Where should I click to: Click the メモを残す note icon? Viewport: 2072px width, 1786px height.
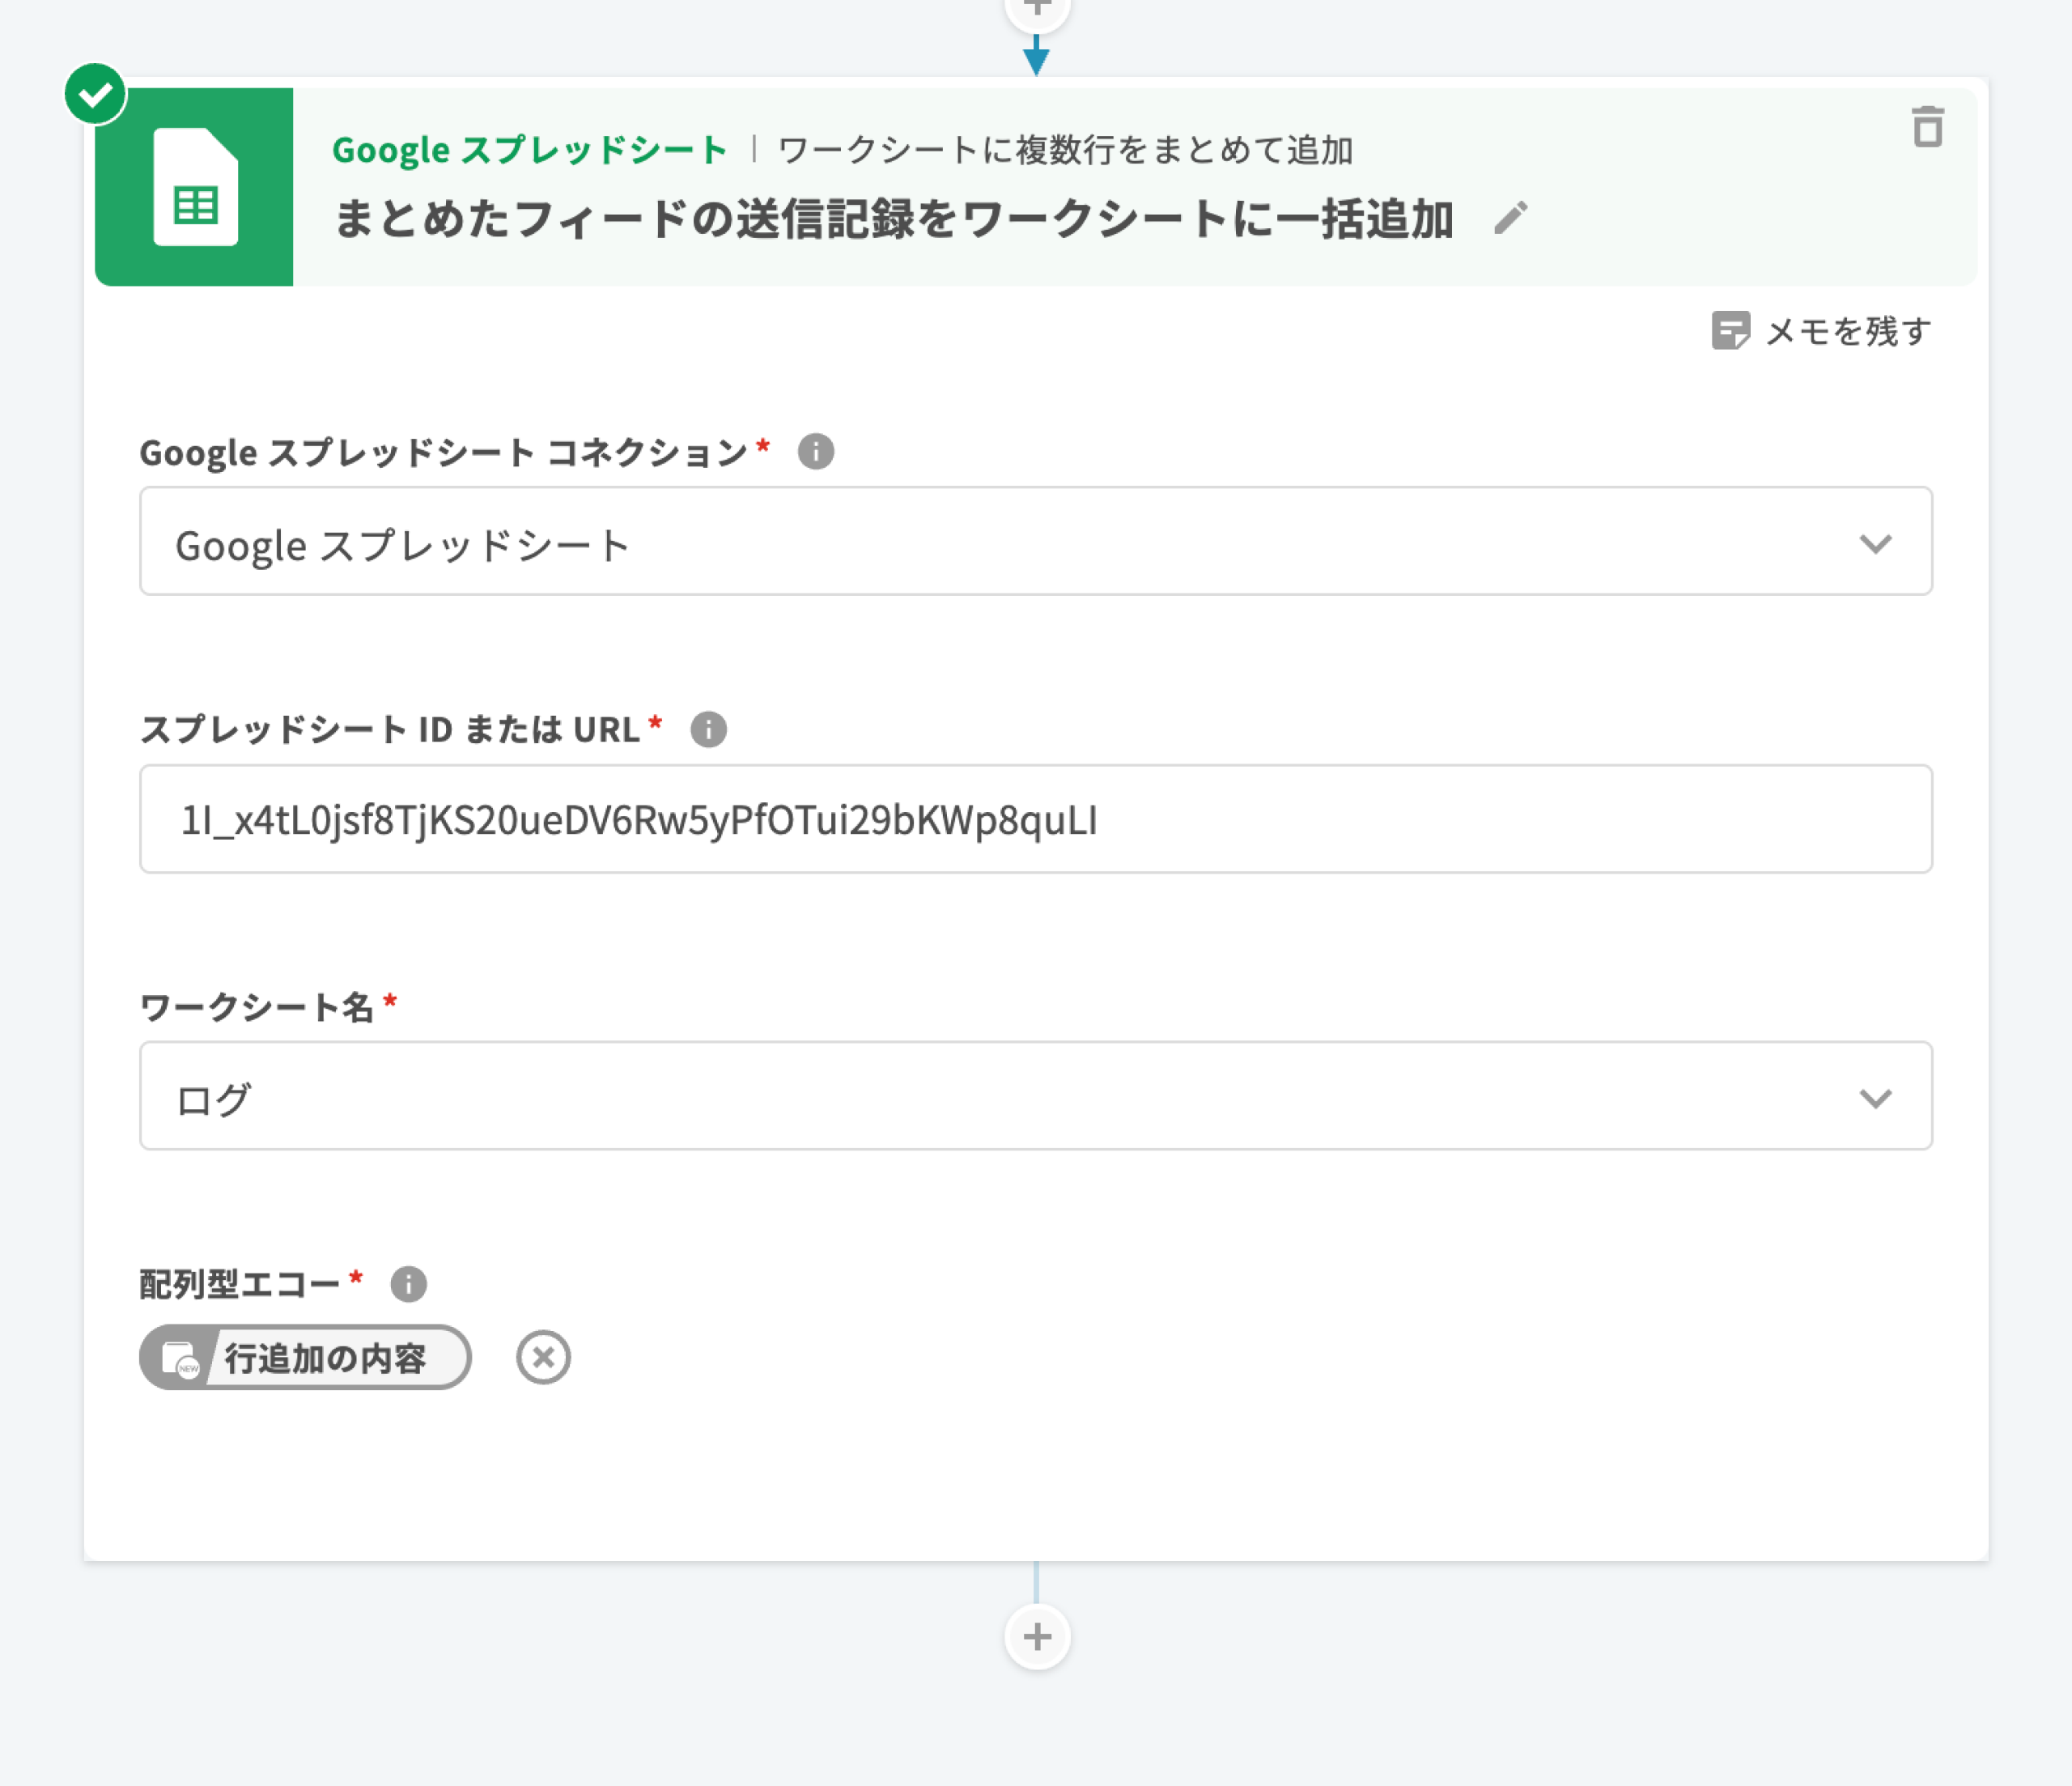pos(1730,330)
